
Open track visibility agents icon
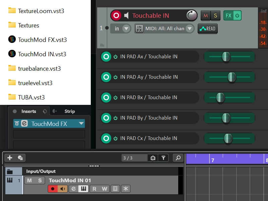[x=153, y=158]
